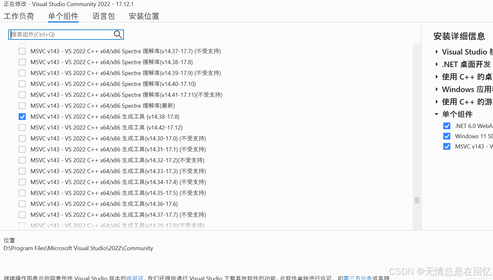Tick Spectre 缓解库 v14.41-17.11 checkbox
Image resolution: width=493 pixels, height=280 pixels.
(x=22, y=95)
